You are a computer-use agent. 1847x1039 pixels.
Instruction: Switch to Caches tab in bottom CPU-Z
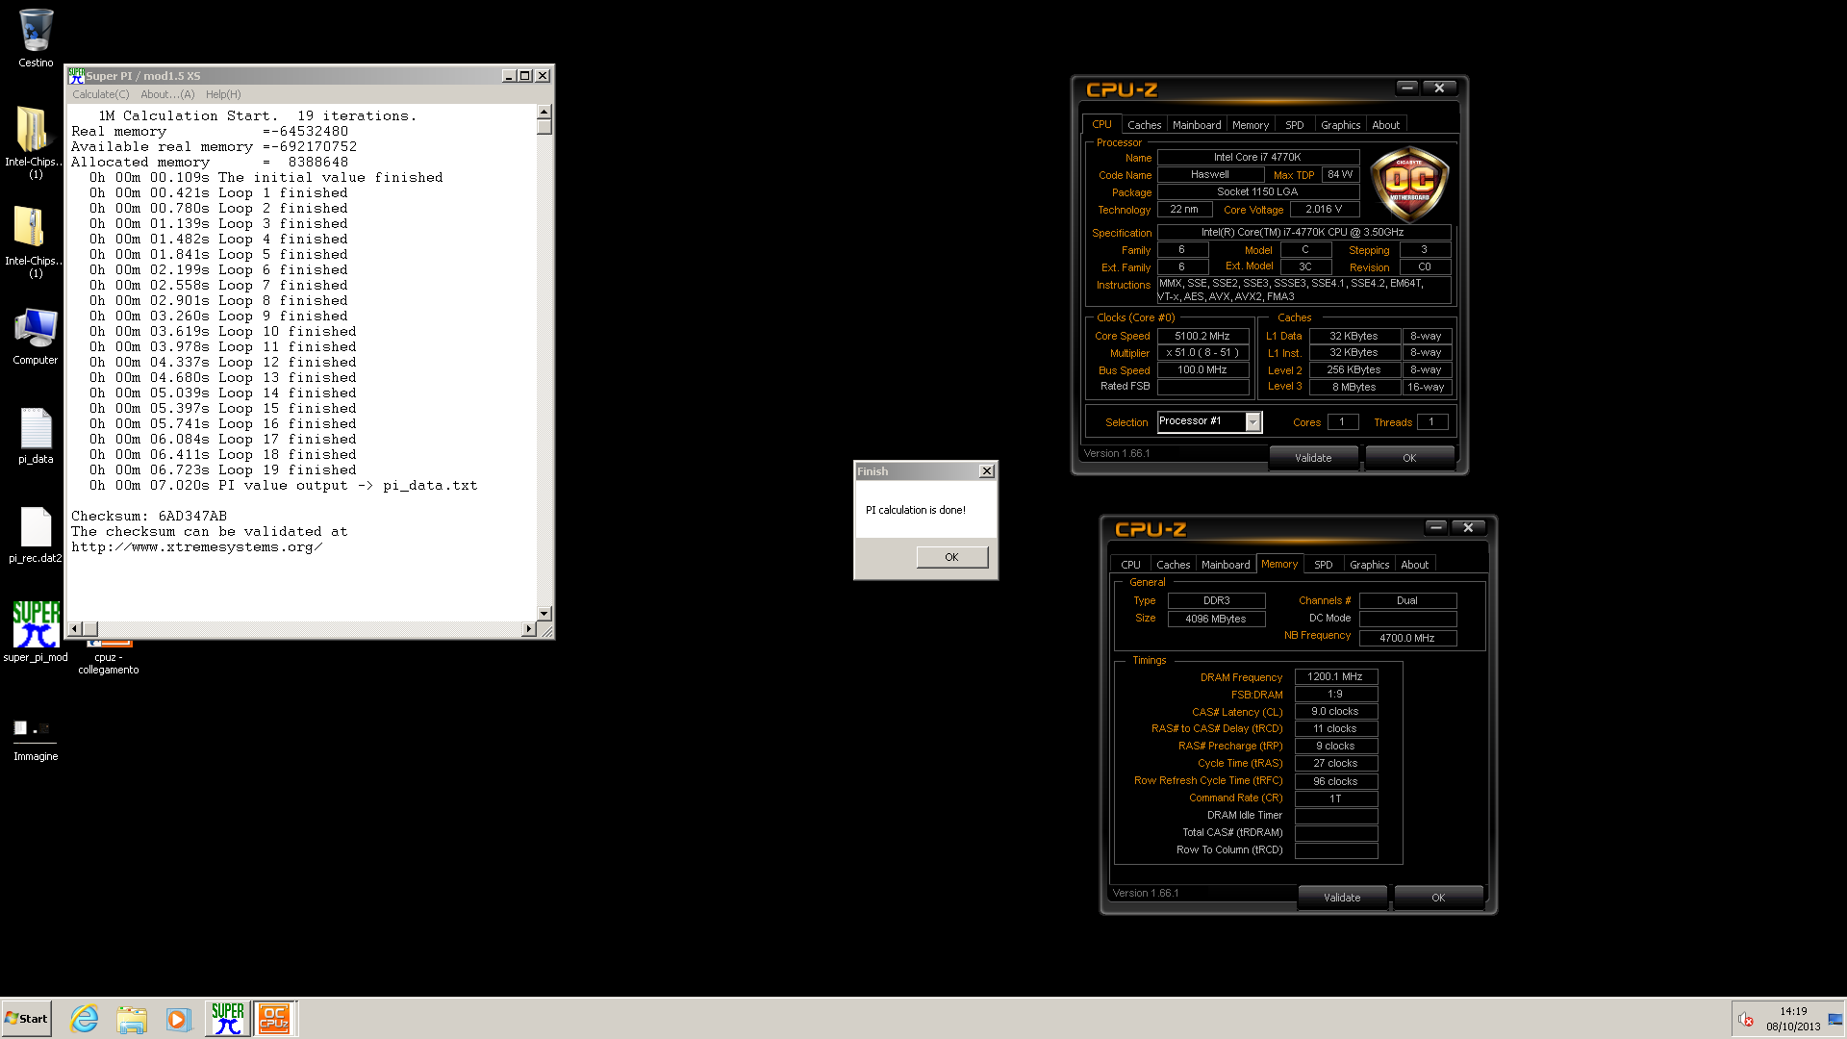click(x=1173, y=565)
